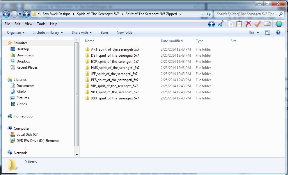Click the New folder button
This screenshot has width=288, height=175.
tap(125, 33)
